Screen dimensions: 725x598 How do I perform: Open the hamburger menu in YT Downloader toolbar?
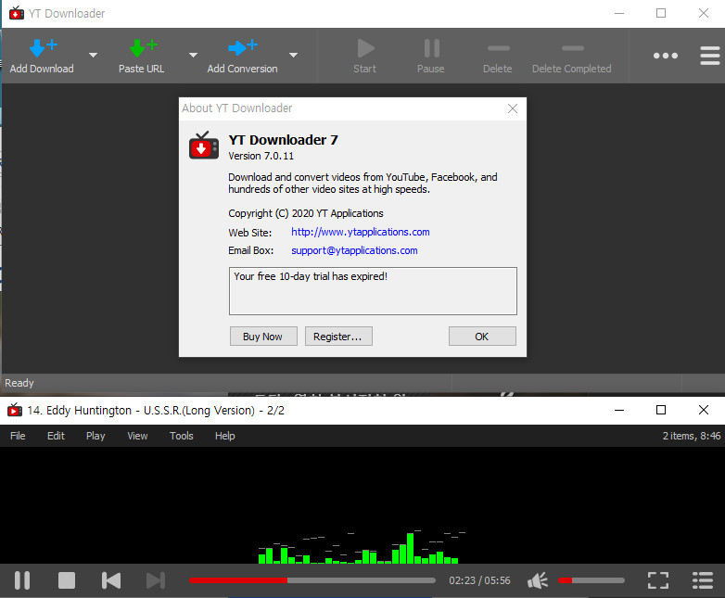[710, 56]
